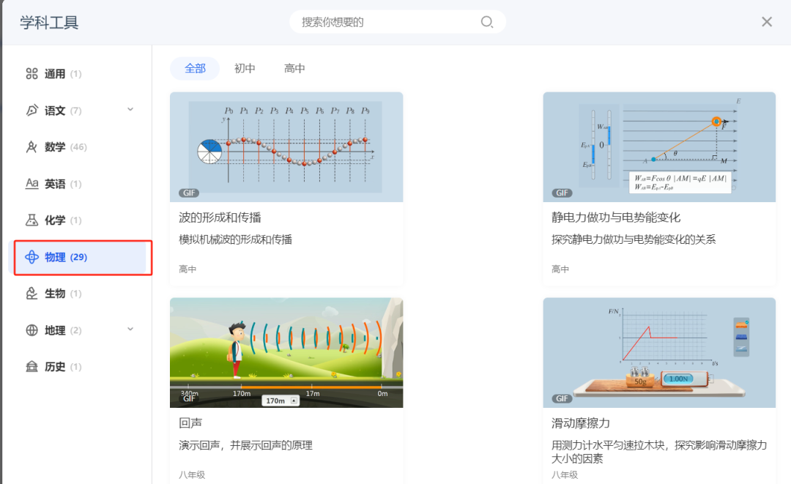
Task: Open the 波的形成和传播 simulation
Action: click(x=286, y=146)
